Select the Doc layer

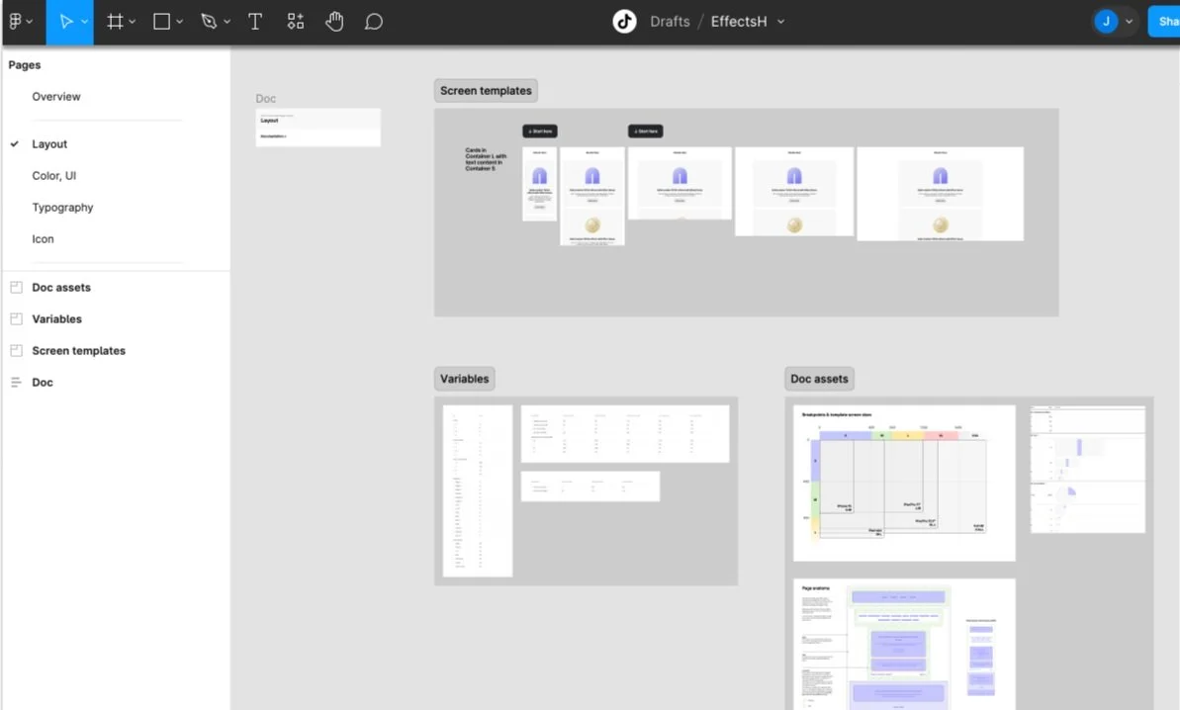pos(43,382)
